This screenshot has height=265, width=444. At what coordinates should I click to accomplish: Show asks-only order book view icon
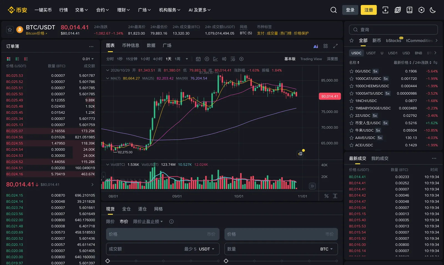pyautogui.click(x=26, y=59)
